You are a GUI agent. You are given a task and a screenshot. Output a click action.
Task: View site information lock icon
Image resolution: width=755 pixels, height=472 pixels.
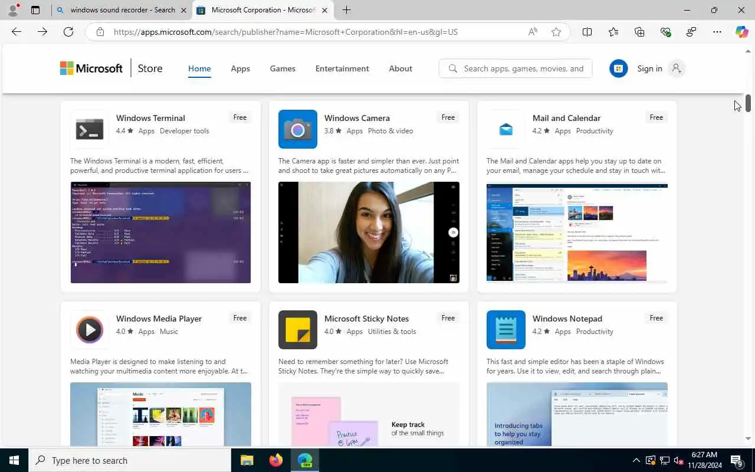point(100,32)
